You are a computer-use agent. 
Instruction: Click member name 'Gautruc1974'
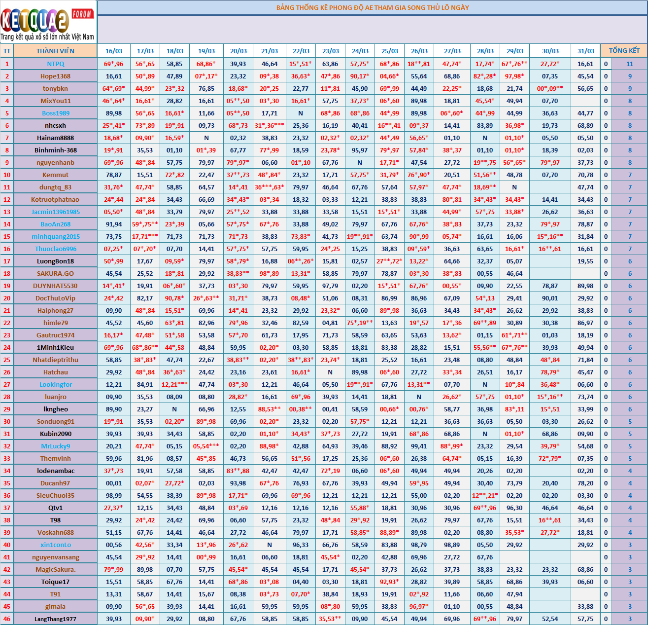click(55, 335)
